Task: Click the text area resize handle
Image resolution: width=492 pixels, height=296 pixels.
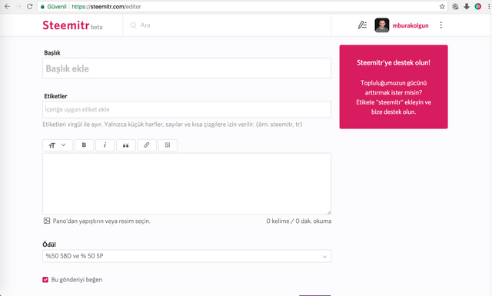Action: tap(329, 212)
